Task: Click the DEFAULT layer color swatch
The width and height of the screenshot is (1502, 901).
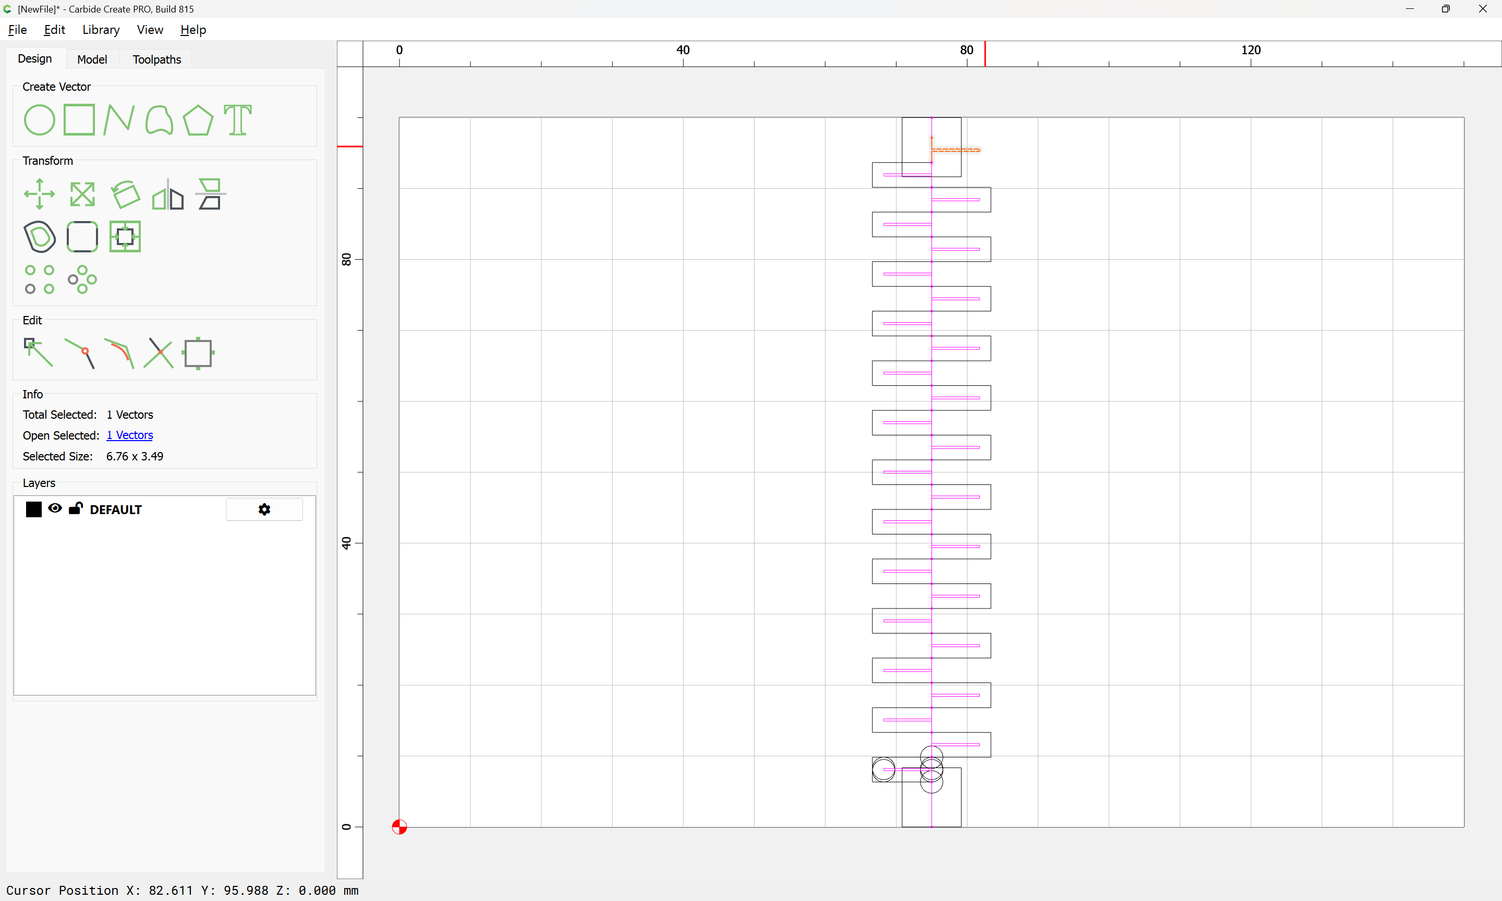Action: [34, 509]
